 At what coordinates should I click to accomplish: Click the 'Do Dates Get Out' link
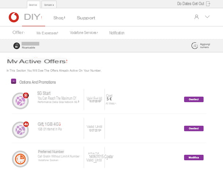pos(190,4)
